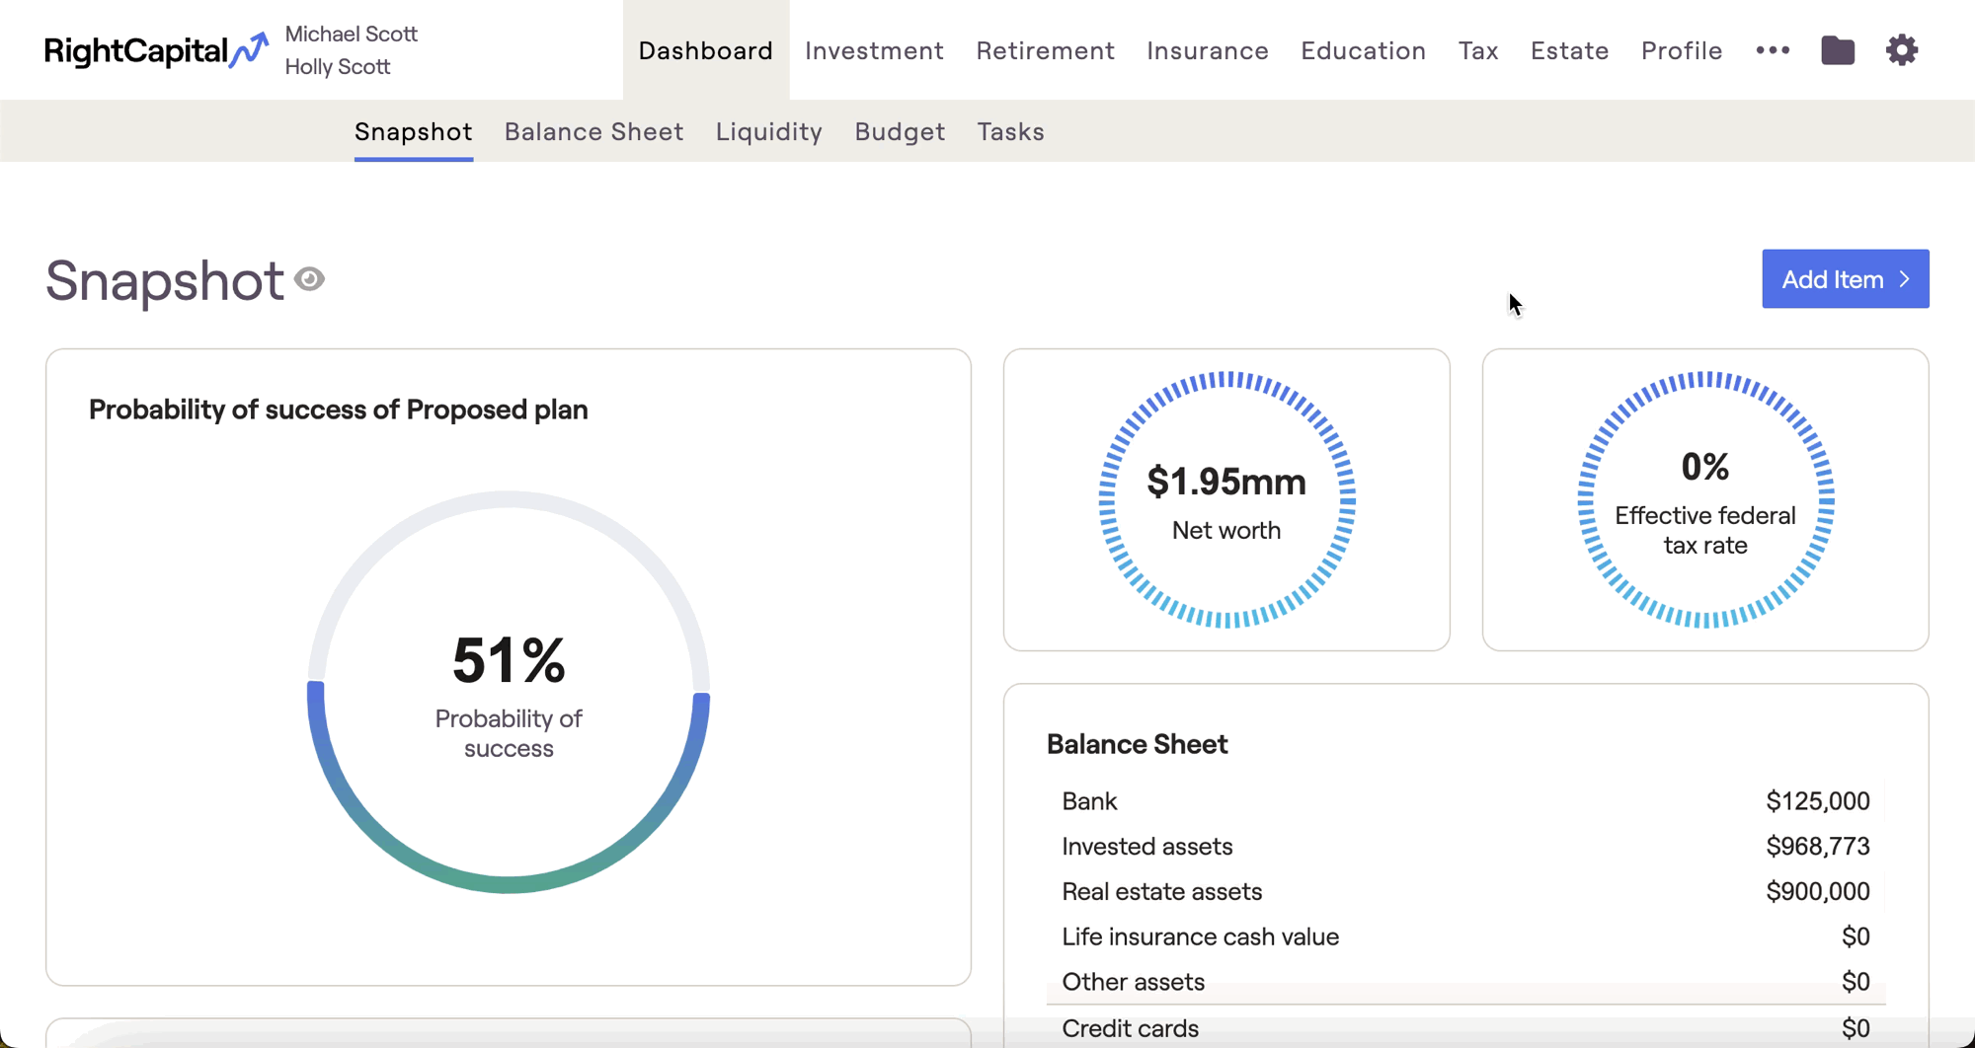Click the RightCapital logo arrow icon

tap(249, 49)
